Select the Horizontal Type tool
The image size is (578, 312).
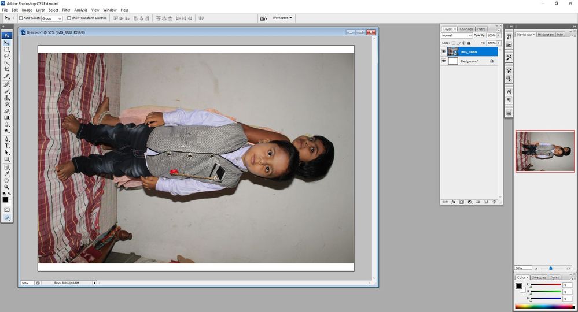point(6,146)
